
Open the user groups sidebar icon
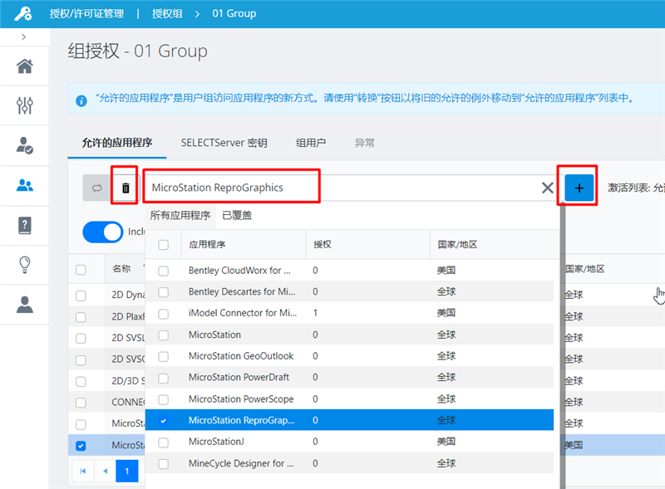tap(25, 185)
